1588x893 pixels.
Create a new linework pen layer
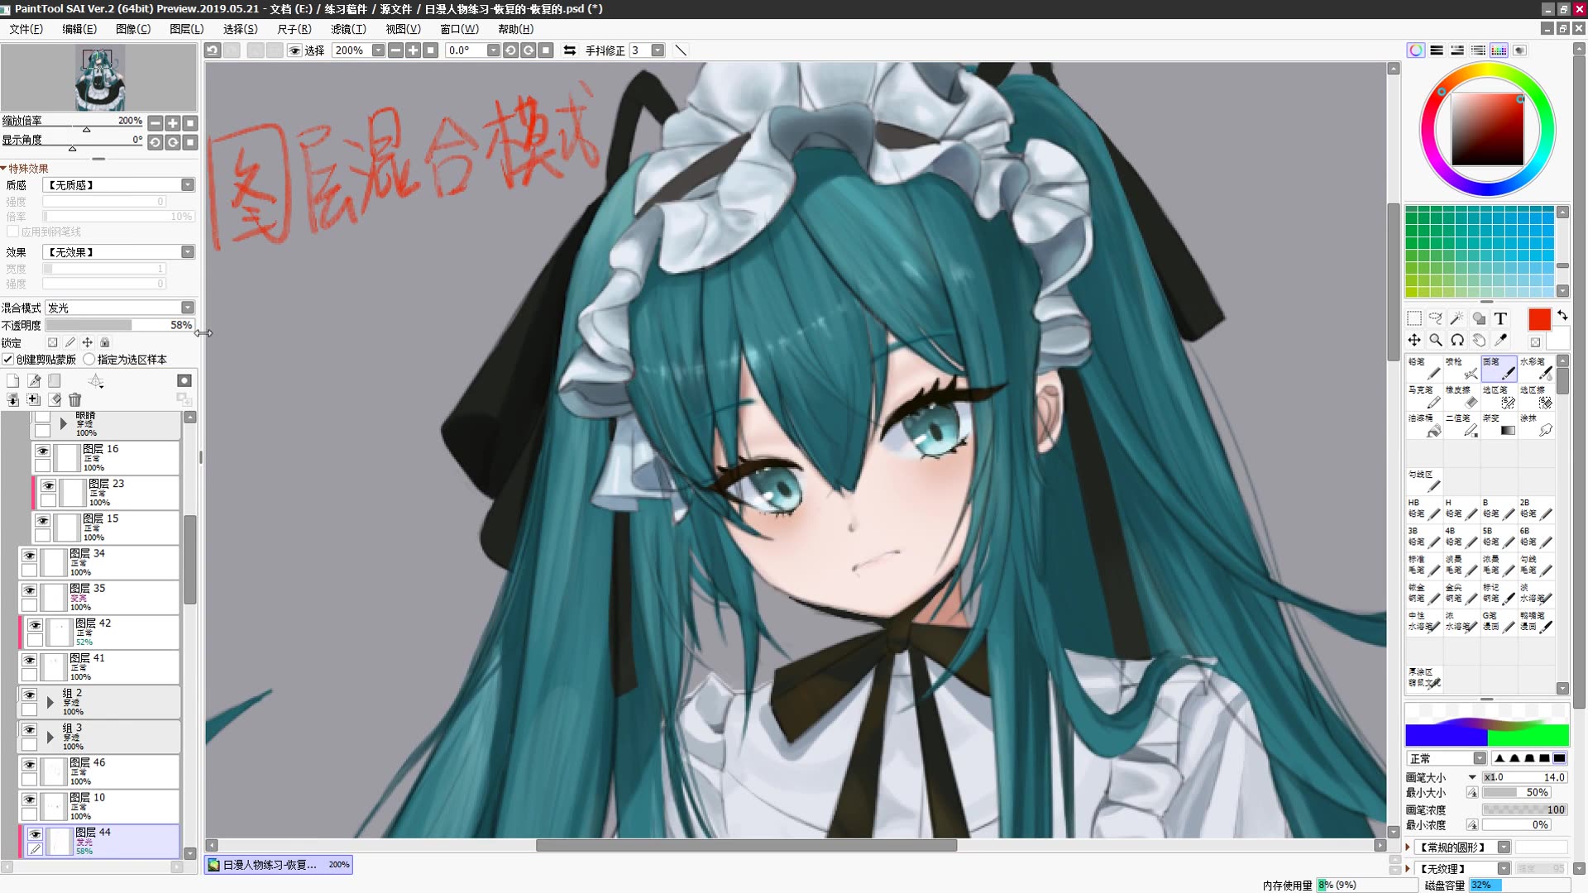(x=34, y=380)
